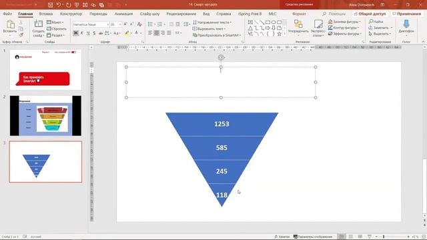Image resolution: width=427 pixels, height=240 pixels.
Task: Toggle Заметки notes pane
Action: click(x=282, y=237)
